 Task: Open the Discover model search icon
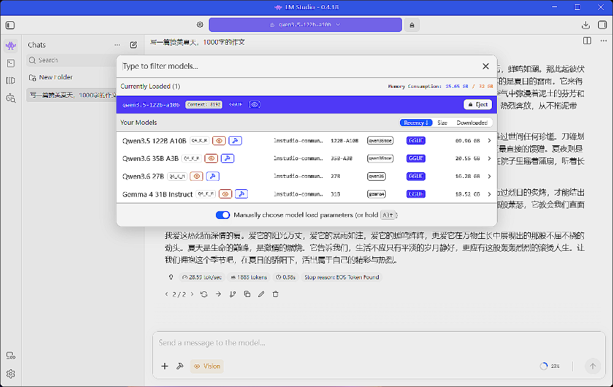click(11, 99)
